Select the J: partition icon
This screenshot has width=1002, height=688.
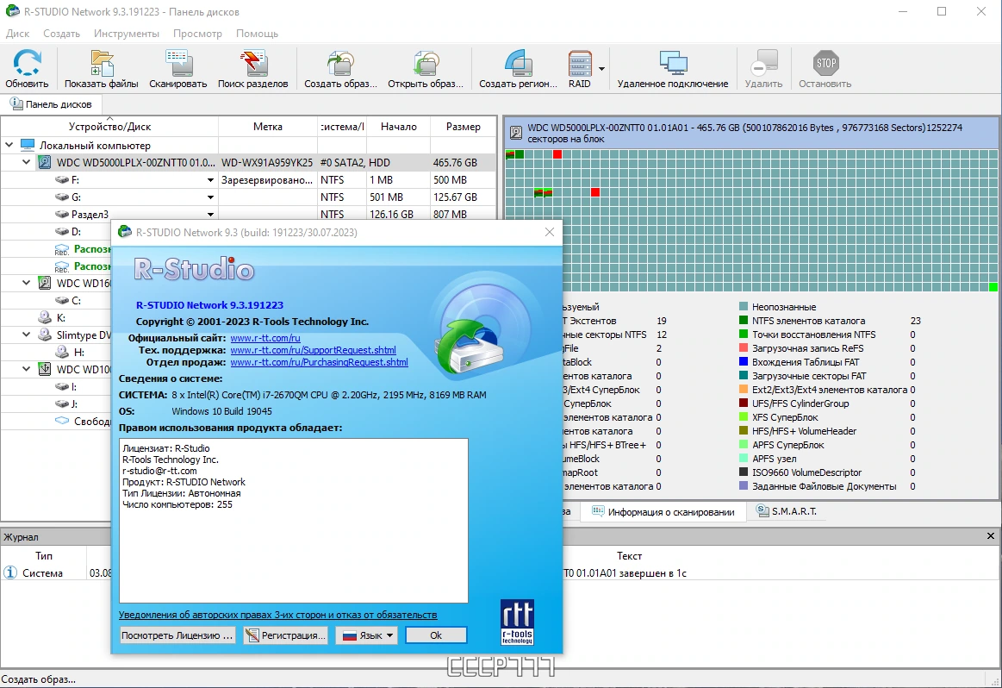pyautogui.click(x=62, y=404)
